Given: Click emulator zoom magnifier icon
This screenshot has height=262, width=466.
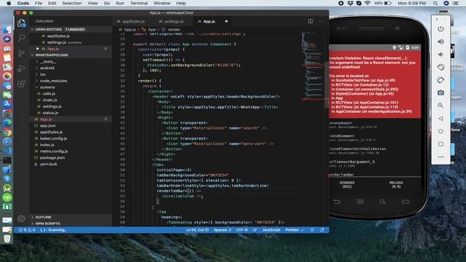Looking at the screenshot, I should 441,106.
